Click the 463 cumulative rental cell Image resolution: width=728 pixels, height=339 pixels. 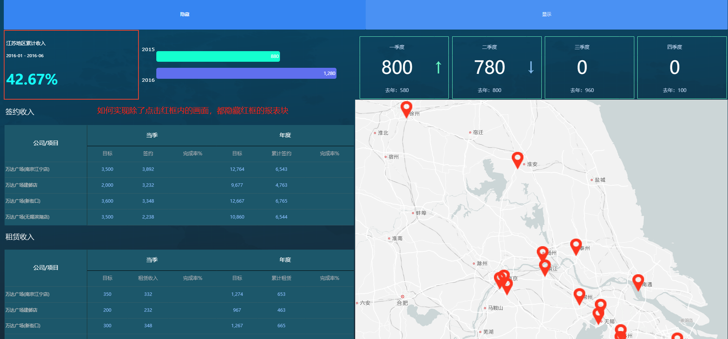click(281, 310)
